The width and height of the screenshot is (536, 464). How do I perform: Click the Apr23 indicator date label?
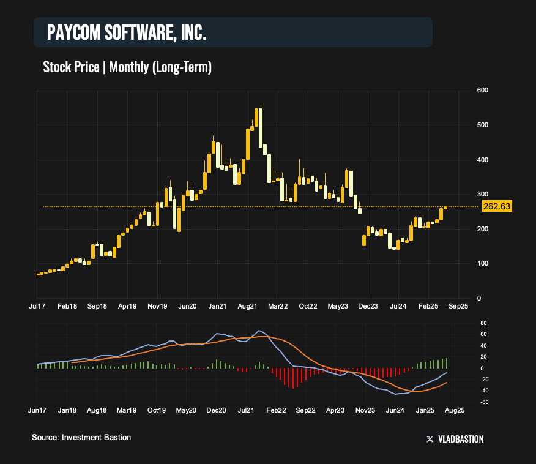pos(335,410)
